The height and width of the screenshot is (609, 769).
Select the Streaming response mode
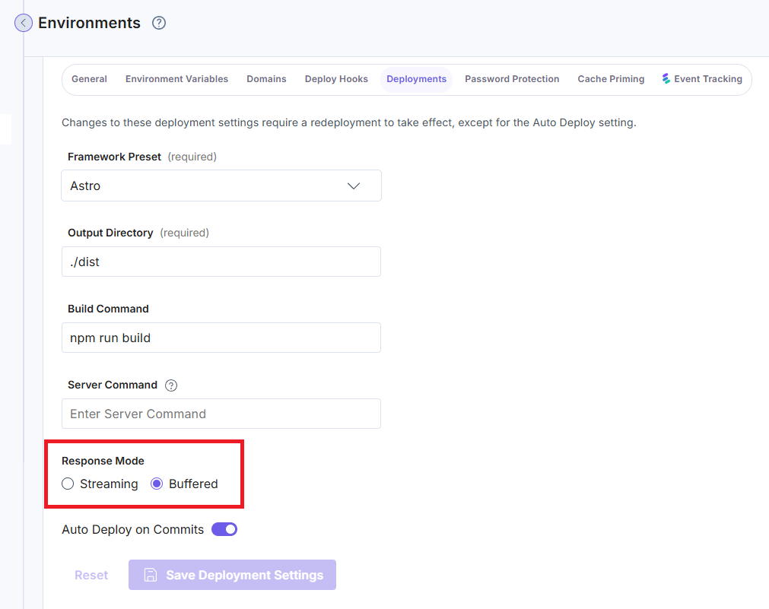pyautogui.click(x=68, y=484)
